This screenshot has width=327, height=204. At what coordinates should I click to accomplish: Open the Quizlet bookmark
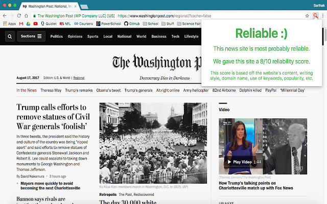click(49, 24)
